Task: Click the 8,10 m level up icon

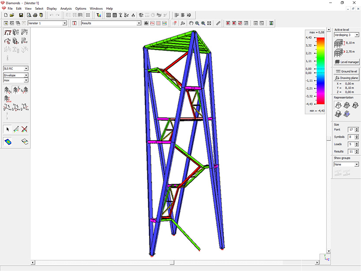Action: [x=338, y=43]
